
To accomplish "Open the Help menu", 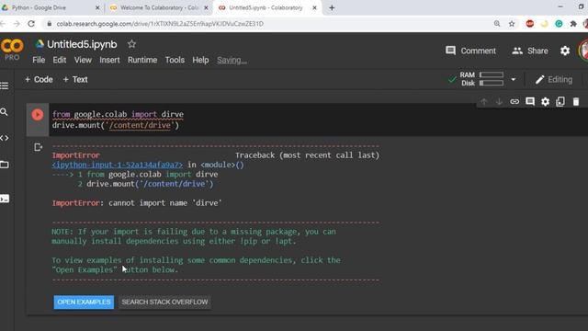I will [x=200, y=60].
